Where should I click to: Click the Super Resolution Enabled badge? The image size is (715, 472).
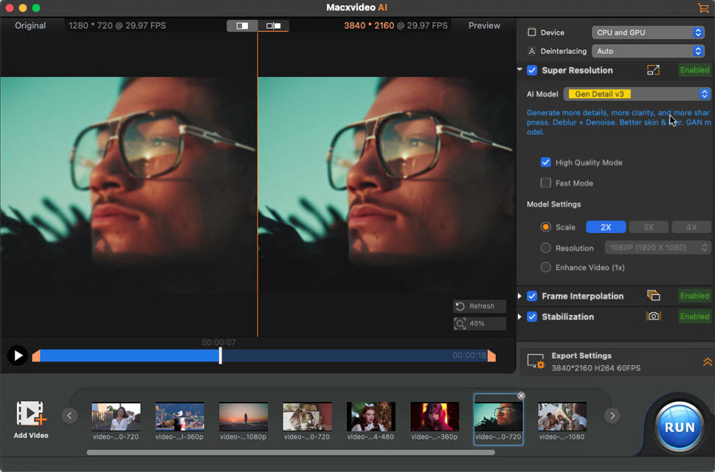pyautogui.click(x=694, y=70)
